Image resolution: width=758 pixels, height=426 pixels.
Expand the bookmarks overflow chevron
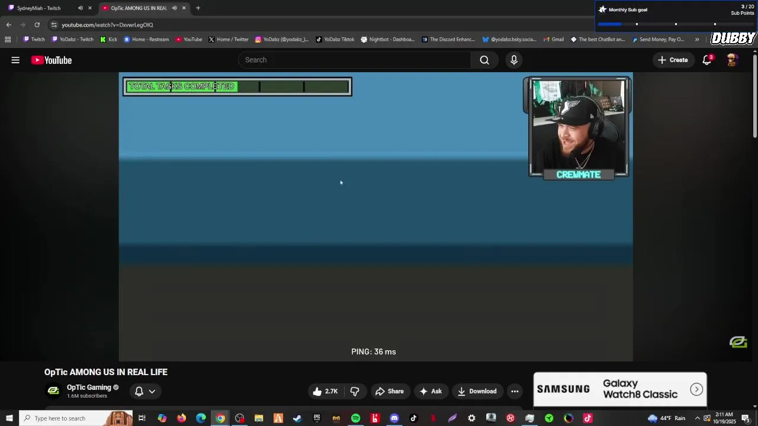coord(697,40)
